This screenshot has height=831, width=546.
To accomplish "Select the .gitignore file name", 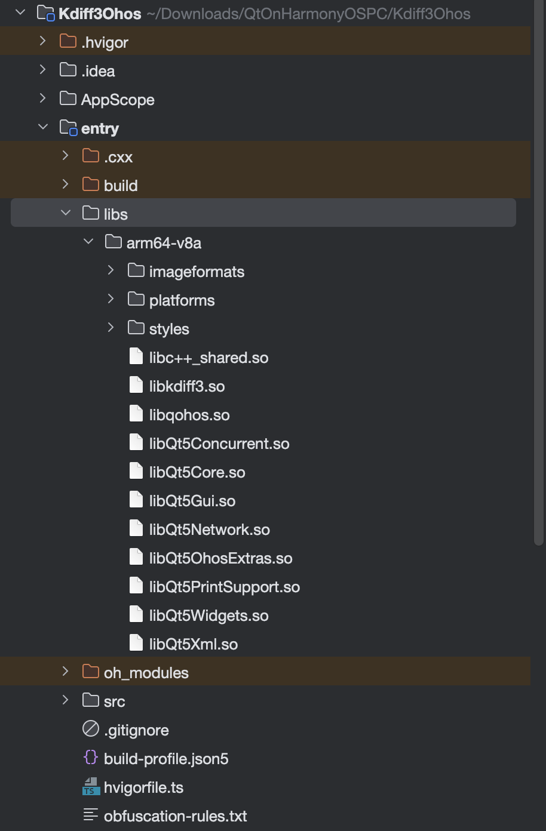I will [x=136, y=730].
